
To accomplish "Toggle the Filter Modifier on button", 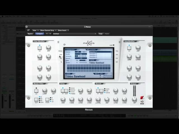I will [x=40, y=48].
